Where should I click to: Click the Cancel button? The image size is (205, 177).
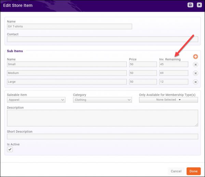pyautogui.click(x=176, y=171)
